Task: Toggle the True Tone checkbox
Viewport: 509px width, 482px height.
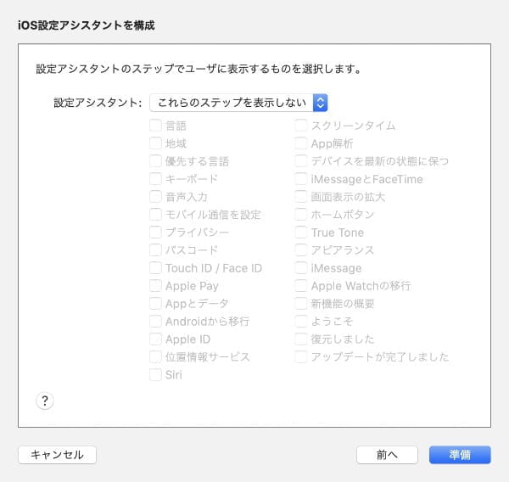Action: pos(301,233)
